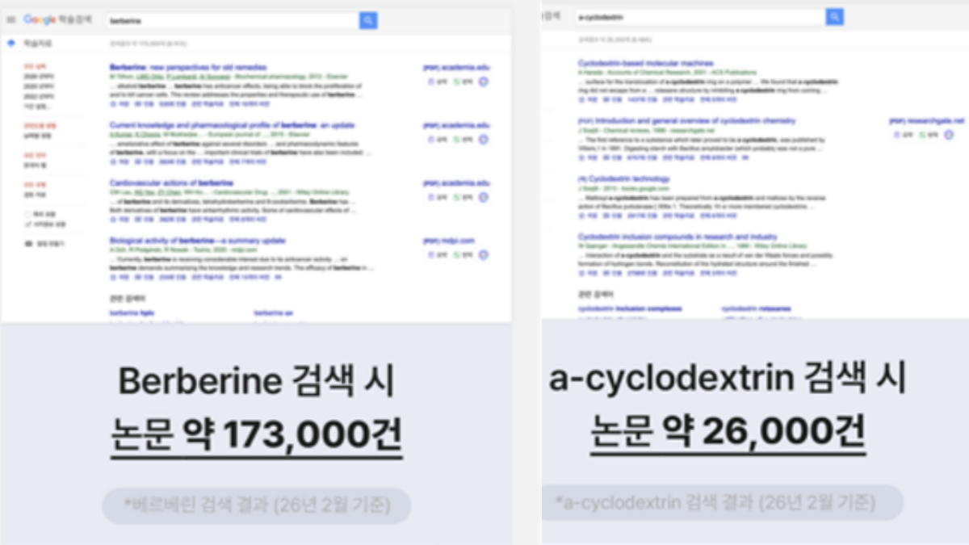The image size is (969, 545).
Task: Click the blue search button next to the berberine query
Action: click(x=368, y=20)
